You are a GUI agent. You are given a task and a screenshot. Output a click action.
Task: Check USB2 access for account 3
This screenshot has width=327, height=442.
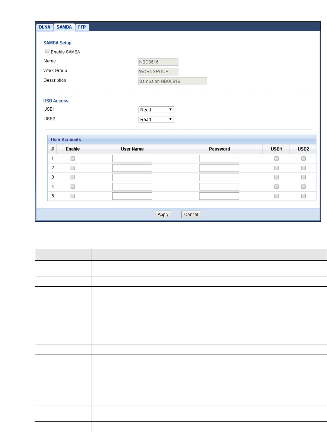tap(303, 177)
